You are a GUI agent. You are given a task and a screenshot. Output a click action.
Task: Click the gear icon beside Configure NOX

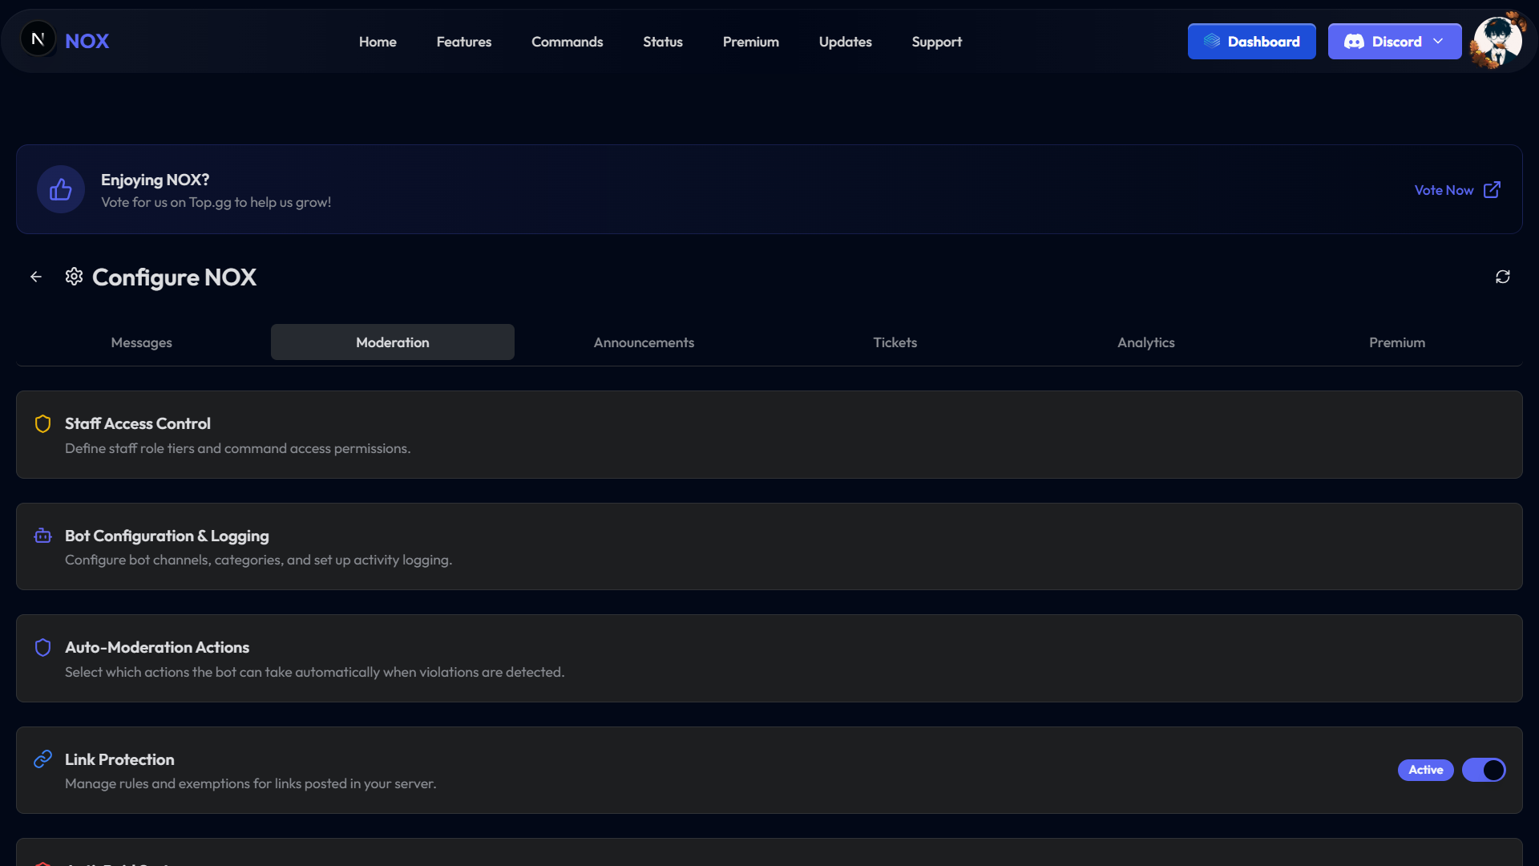pyautogui.click(x=75, y=277)
